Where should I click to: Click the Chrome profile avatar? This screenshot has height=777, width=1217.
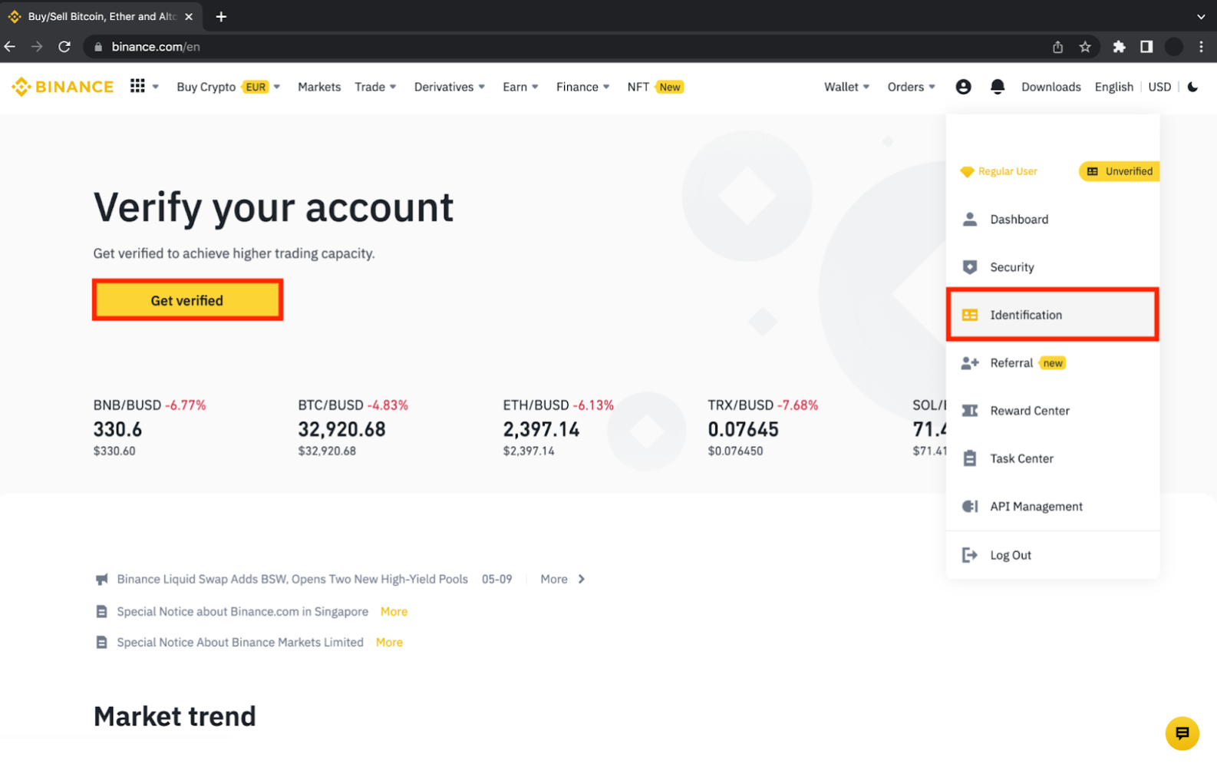(x=1174, y=47)
